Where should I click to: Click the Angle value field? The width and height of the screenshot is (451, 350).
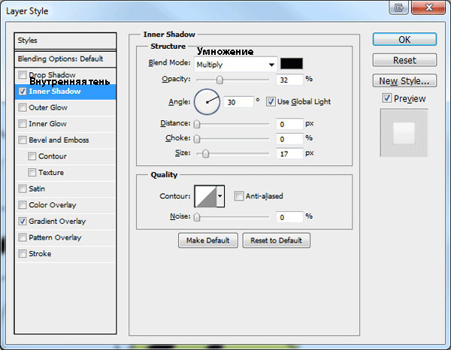(239, 102)
